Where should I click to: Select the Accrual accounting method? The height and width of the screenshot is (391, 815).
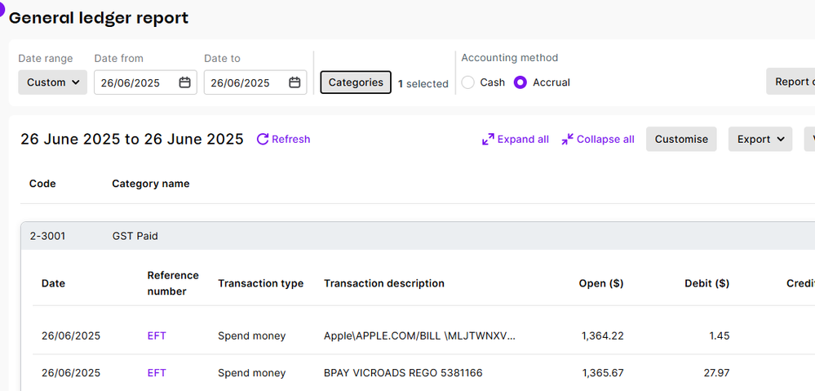pyautogui.click(x=520, y=82)
